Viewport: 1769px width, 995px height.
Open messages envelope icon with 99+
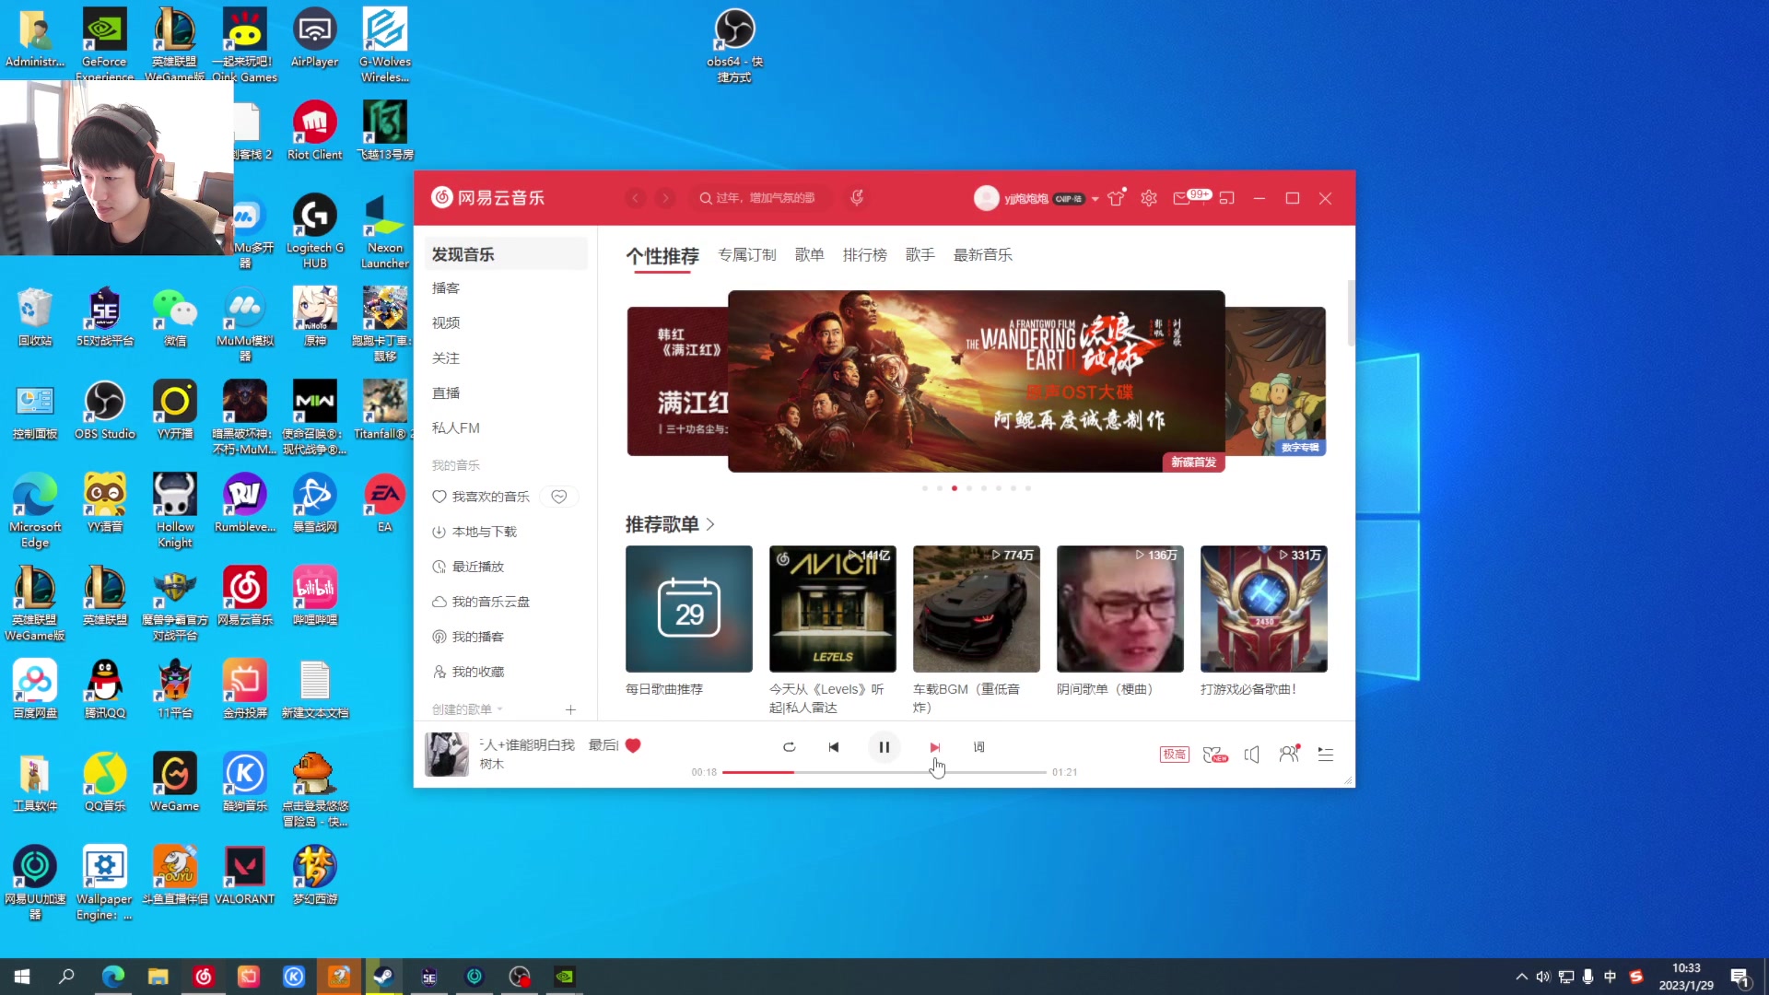pyautogui.click(x=1182, y=198)
